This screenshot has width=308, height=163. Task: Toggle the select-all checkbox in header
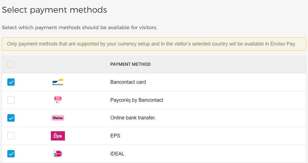coord(11,64)
